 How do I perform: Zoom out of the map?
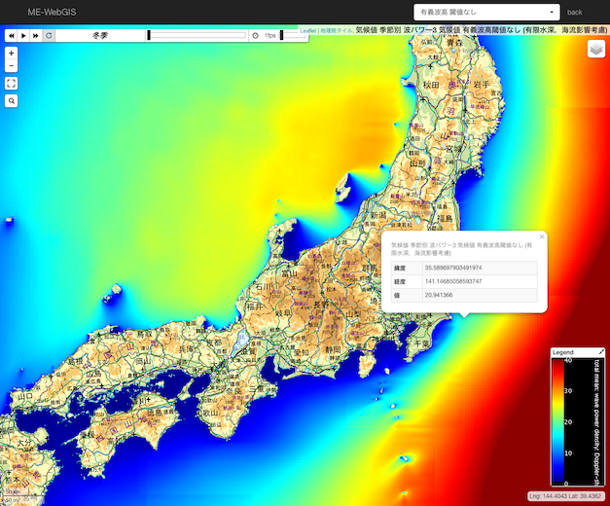[11, 66]
